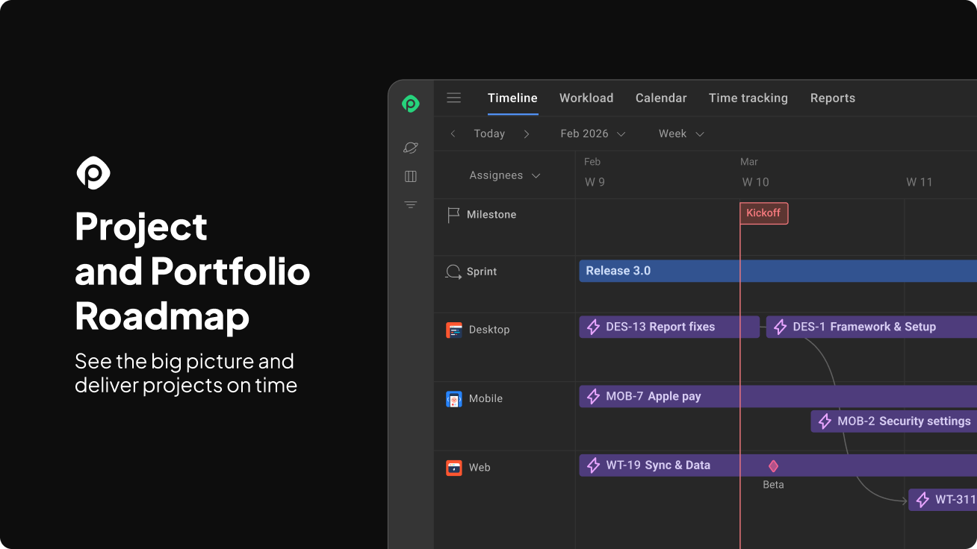Click the filter icon in the sidebar

pyautogui.click(x=410, y=204)
